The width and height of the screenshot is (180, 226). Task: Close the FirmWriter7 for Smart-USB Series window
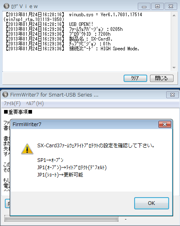click(172, 95)
